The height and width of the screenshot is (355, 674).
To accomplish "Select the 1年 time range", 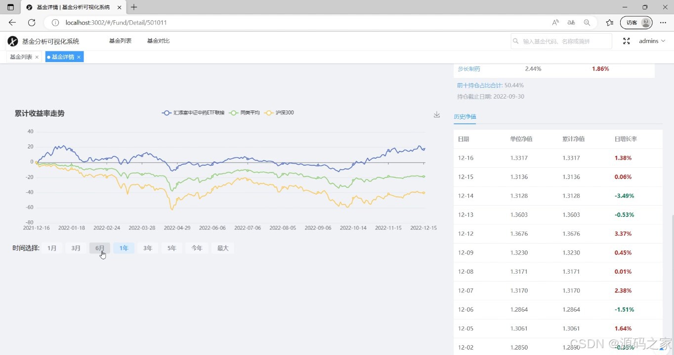I will (x=124, y=248).
